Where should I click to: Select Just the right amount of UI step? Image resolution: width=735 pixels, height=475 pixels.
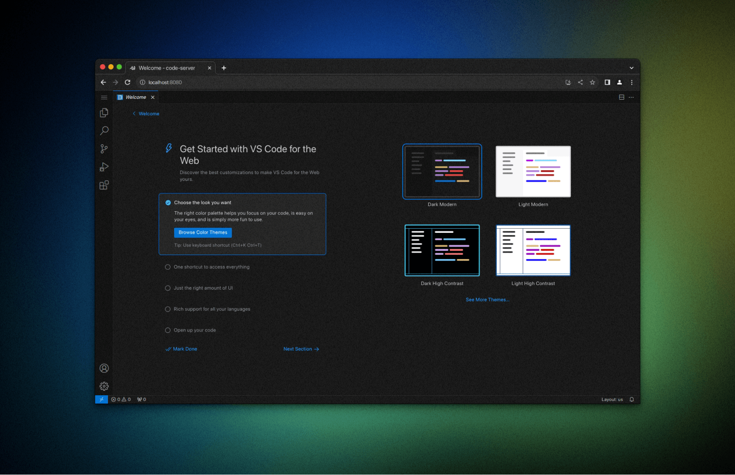[x=199, y=288]
